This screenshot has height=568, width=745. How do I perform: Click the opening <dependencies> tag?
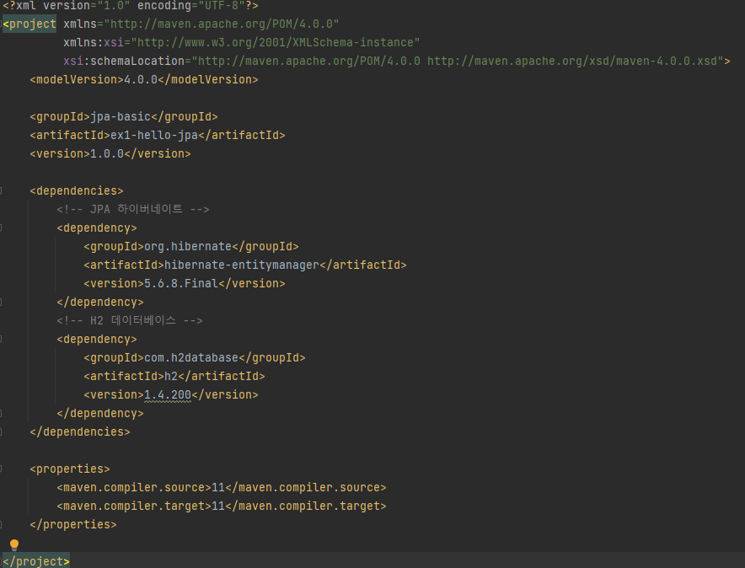click(77, 190)
